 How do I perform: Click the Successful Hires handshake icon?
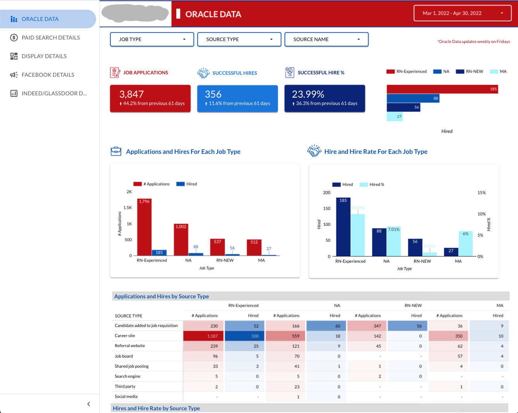203,72
